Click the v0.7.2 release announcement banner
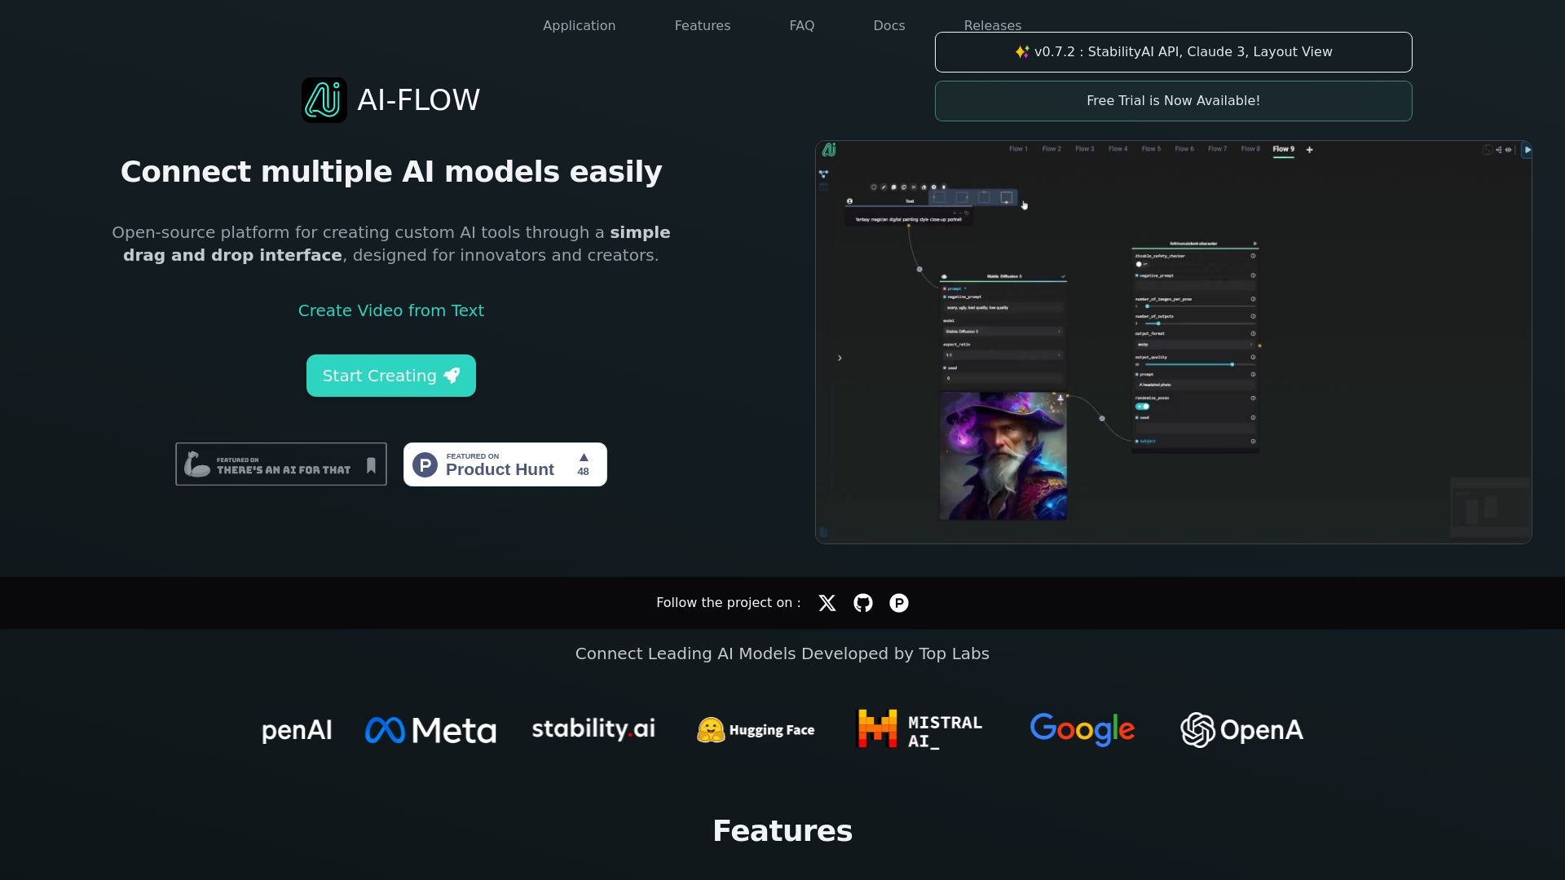Viewport: 1565px width, 880px height. [1173, 51]
